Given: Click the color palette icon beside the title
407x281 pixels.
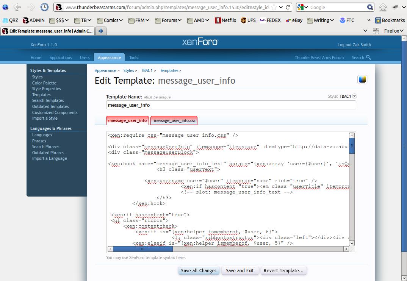Looking at the screenshot, I should click(x=362, y=79).
